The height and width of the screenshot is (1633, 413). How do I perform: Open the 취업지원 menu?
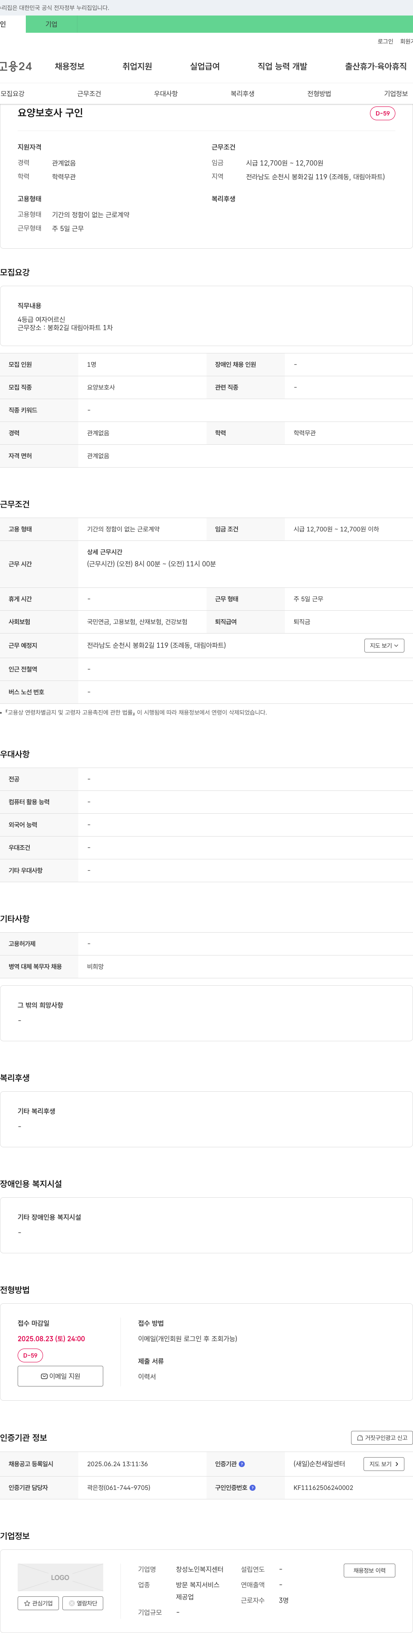(x=137, y=66)
